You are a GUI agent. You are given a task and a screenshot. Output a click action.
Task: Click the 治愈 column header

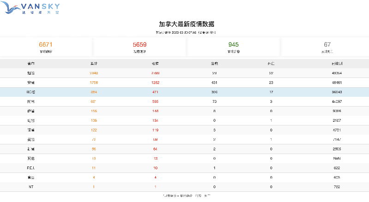coord(214,64)
